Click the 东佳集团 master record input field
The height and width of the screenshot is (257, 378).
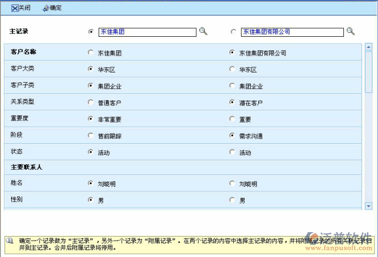click(148, 32)
